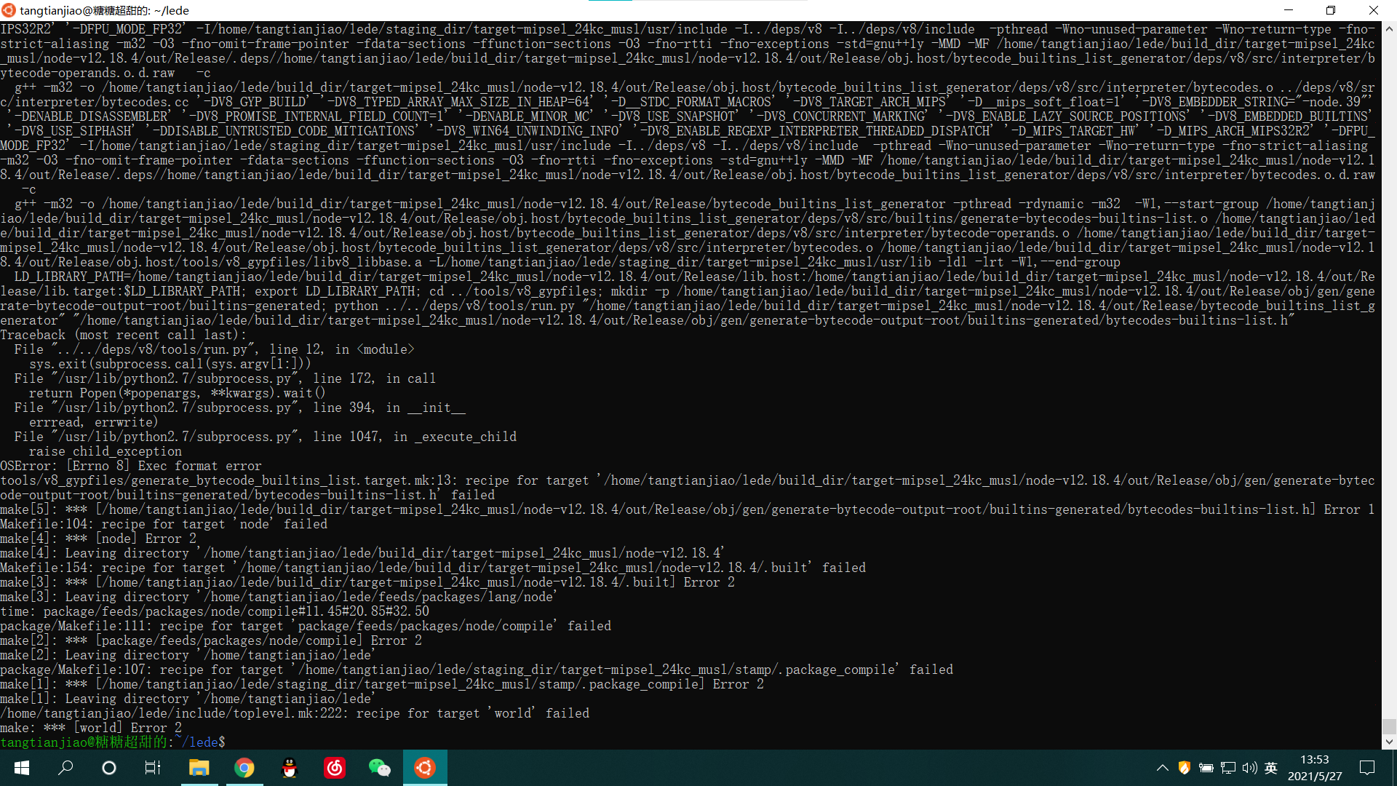Click the 'make: *** [world] Error 2' line
The width and height of the screenshot is (1397, 786).
91,728
